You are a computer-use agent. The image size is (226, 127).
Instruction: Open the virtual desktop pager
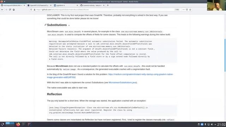tap(10, 124)
